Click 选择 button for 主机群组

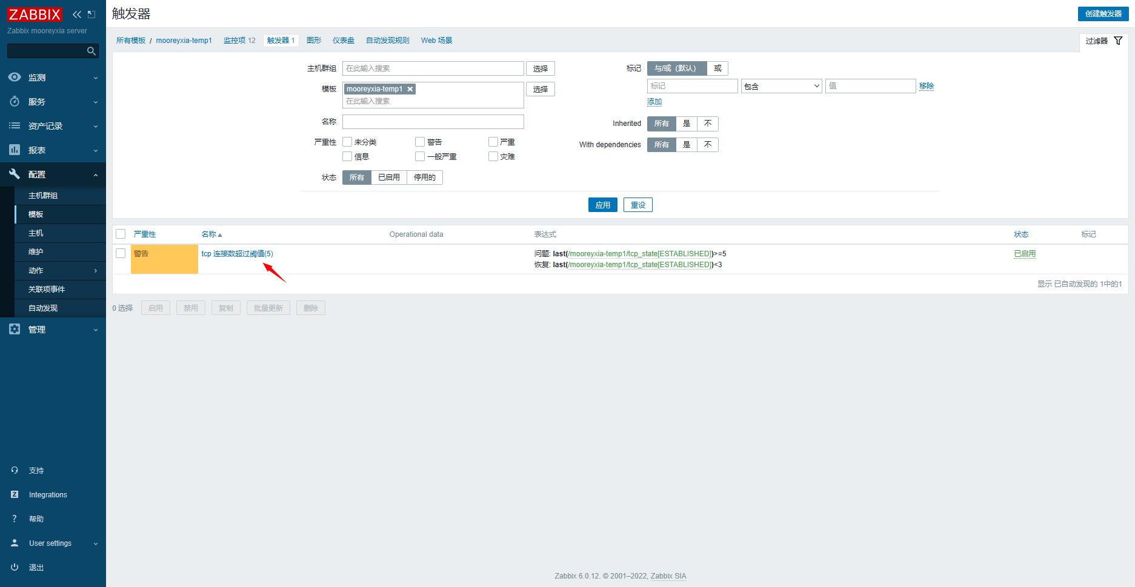pos(541,68)
